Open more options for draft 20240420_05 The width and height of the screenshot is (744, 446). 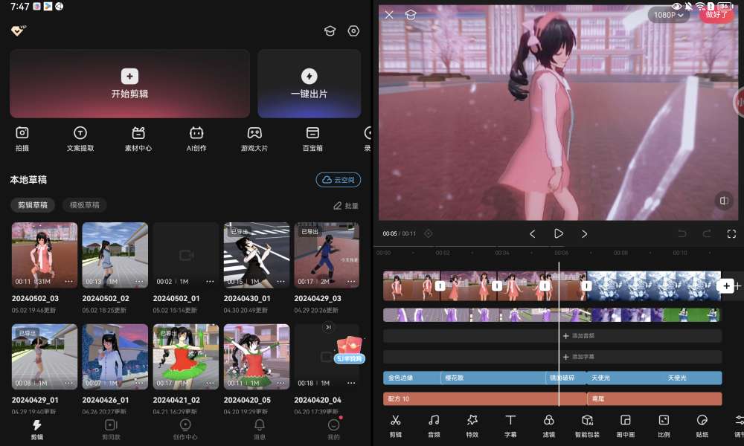281,383
